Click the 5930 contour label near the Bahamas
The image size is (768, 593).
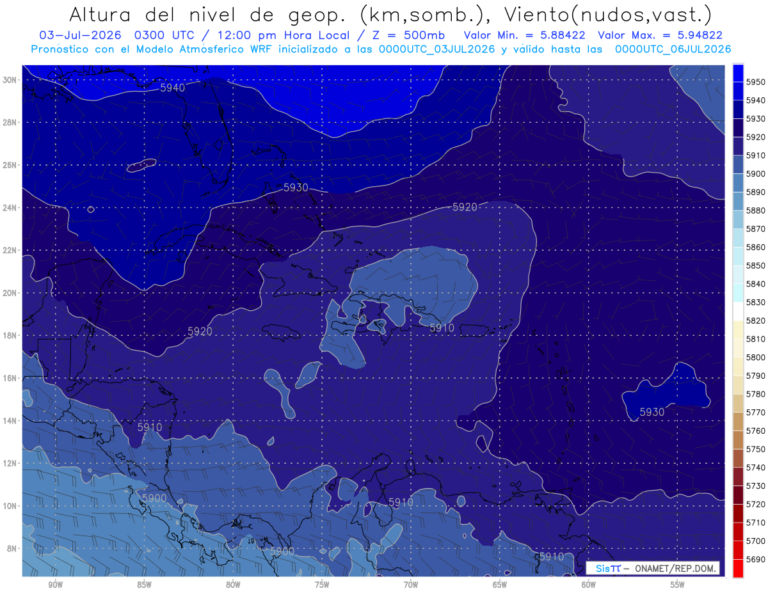pyautogui.click(x=296, y=187)
